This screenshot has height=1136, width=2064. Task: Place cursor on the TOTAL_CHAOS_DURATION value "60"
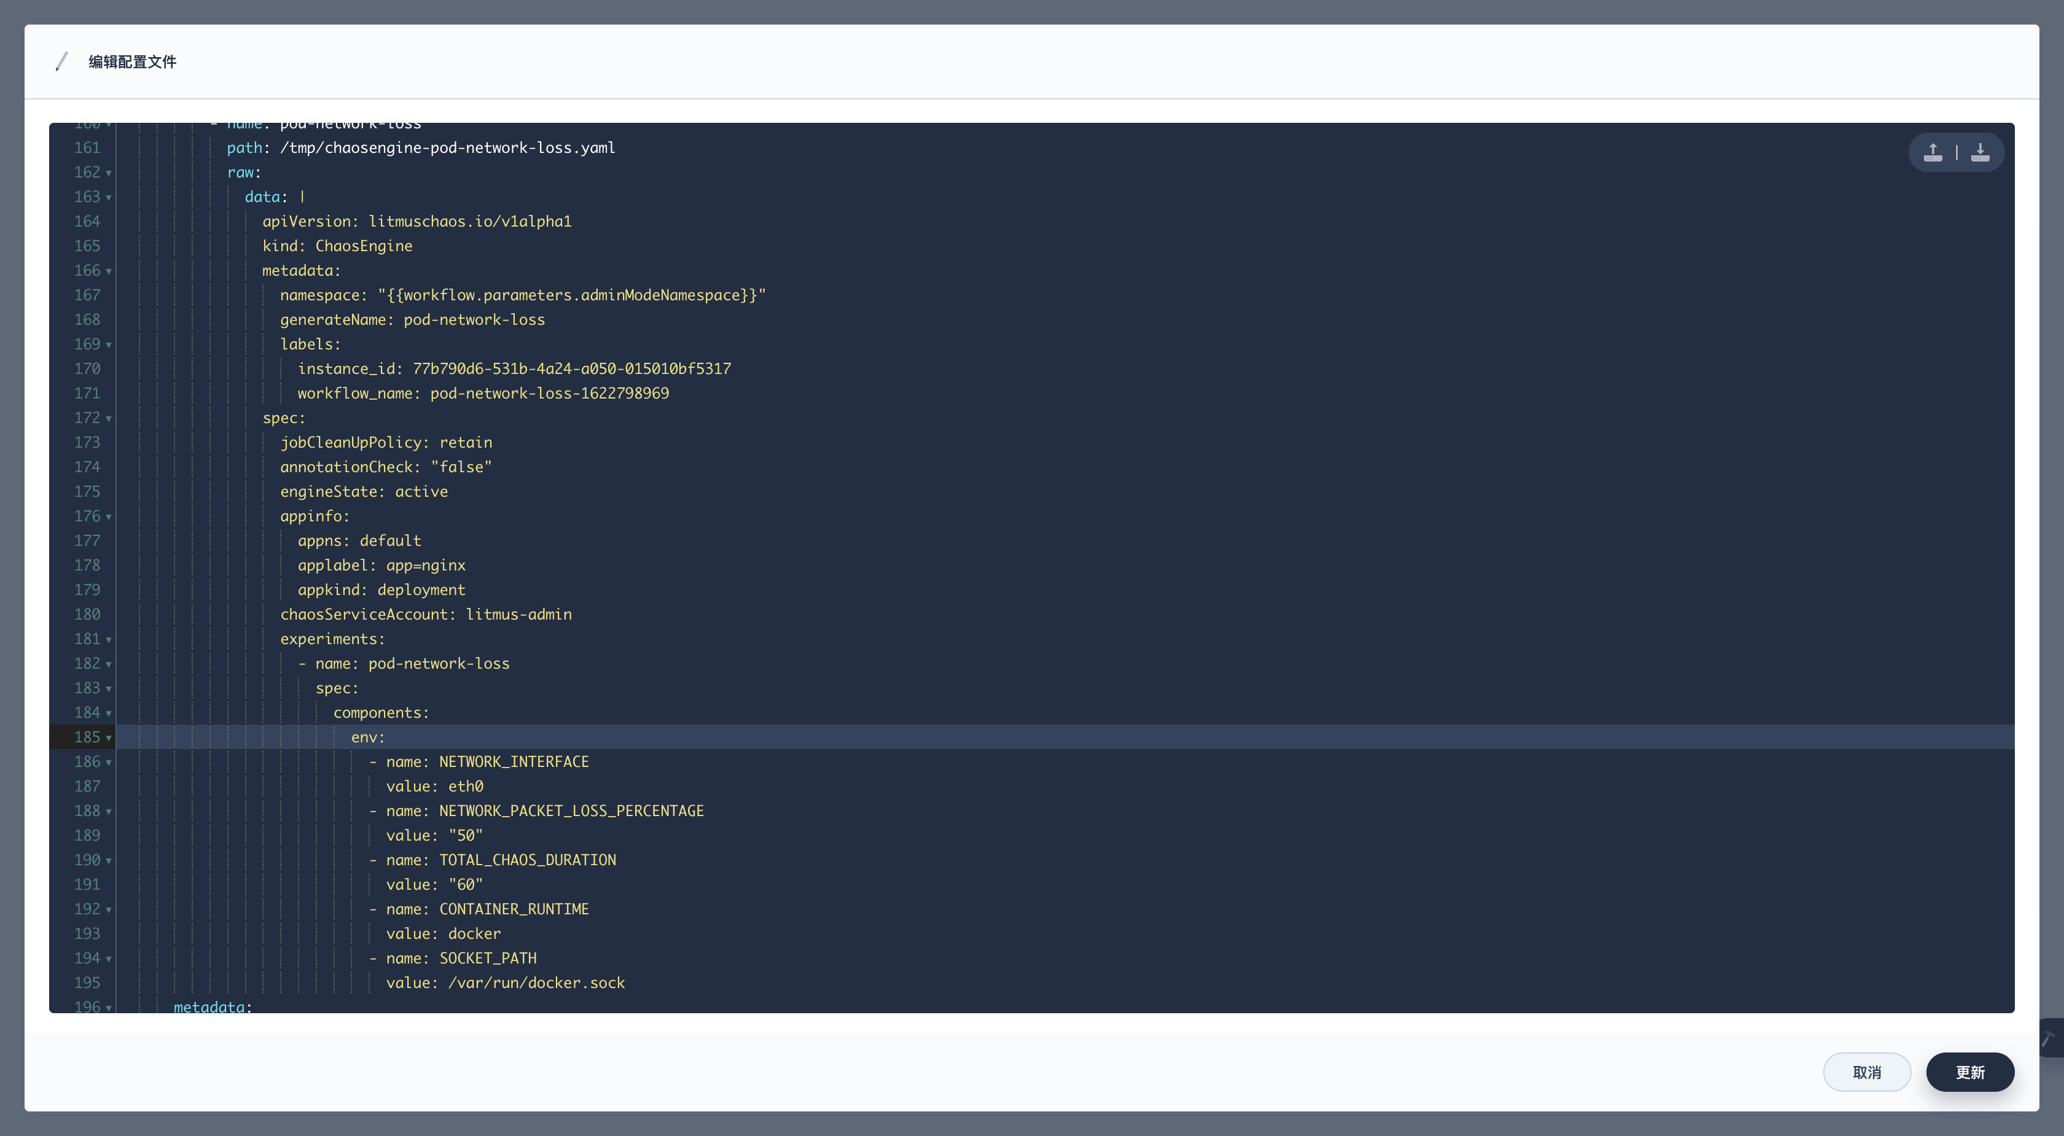466,884
